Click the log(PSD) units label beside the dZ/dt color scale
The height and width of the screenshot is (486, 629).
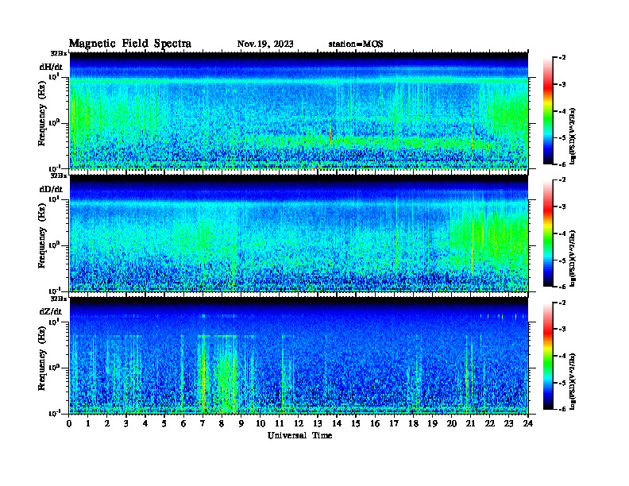point(573,381)
